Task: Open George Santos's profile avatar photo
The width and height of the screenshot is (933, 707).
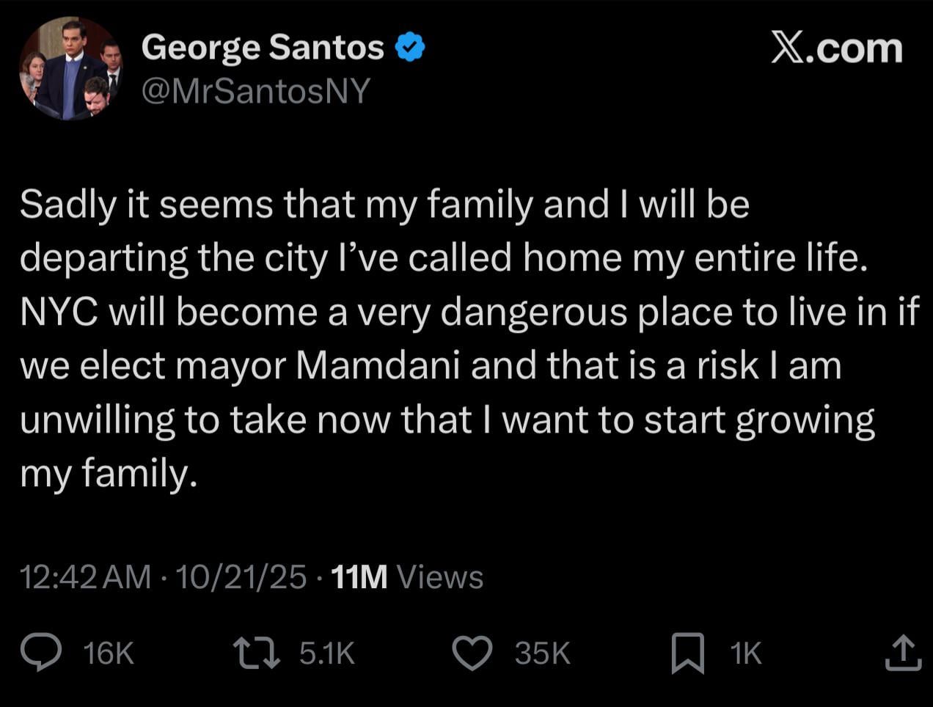Action: click(70, 69)
